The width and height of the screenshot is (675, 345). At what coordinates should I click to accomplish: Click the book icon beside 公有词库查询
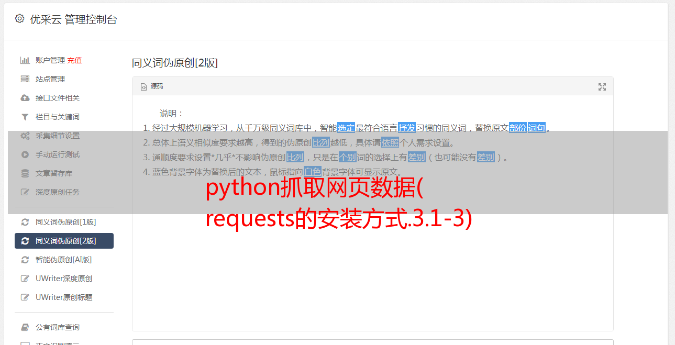(x=25, y=327)
